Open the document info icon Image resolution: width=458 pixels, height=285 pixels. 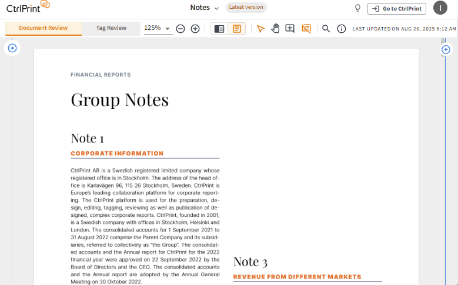342,29
